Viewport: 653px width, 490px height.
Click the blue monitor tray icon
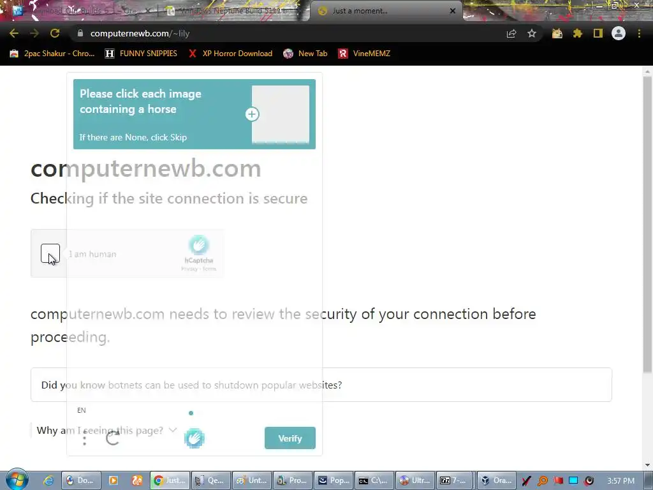(573, 481)
